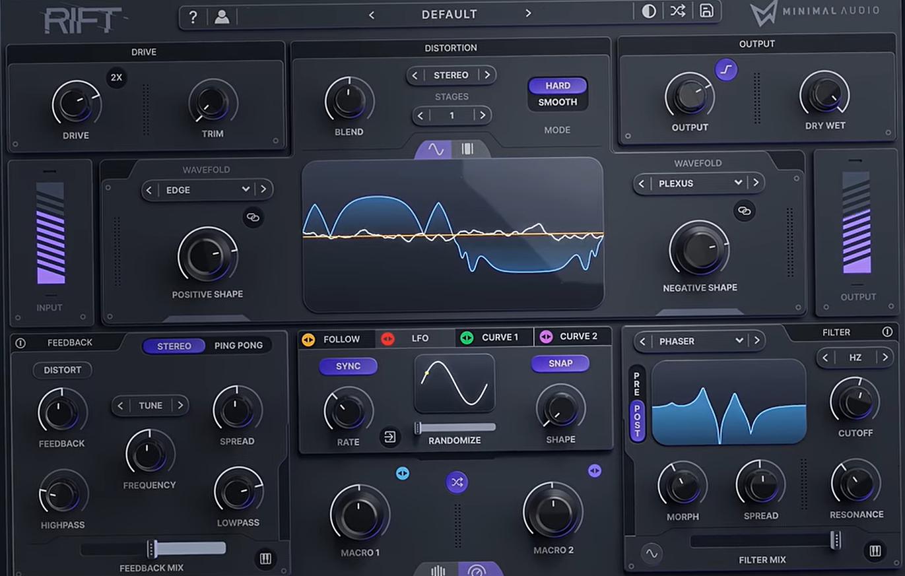
Task: Open the PLEXUS wavefold type dropdown
Action: tap(700, 183)
